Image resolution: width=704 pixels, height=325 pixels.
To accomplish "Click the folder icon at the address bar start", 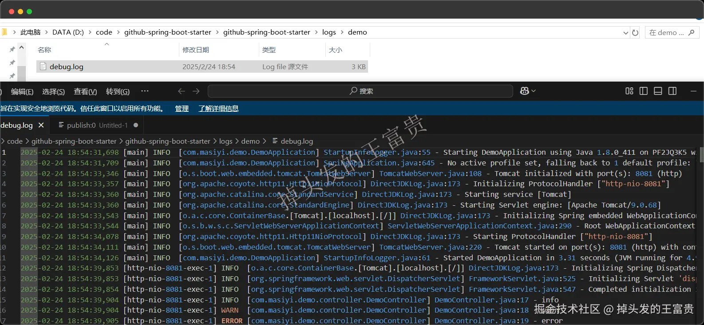I will pyautogui.click(x=4, y=32).
